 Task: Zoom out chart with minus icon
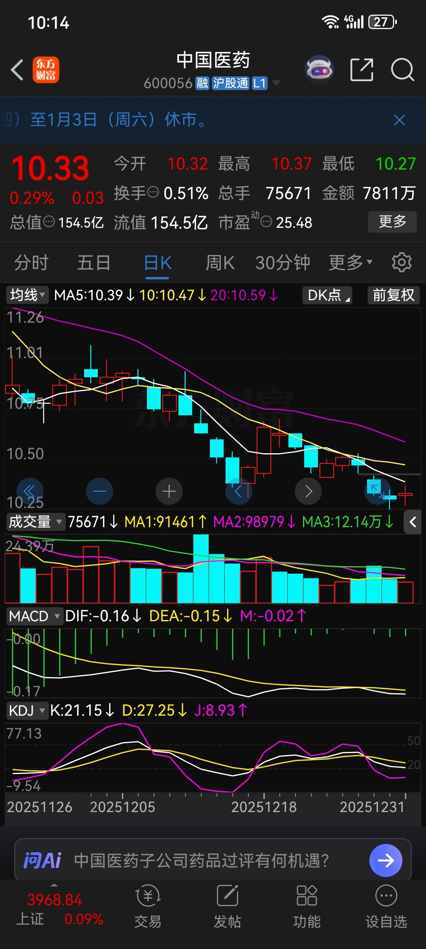pos(99,491)
